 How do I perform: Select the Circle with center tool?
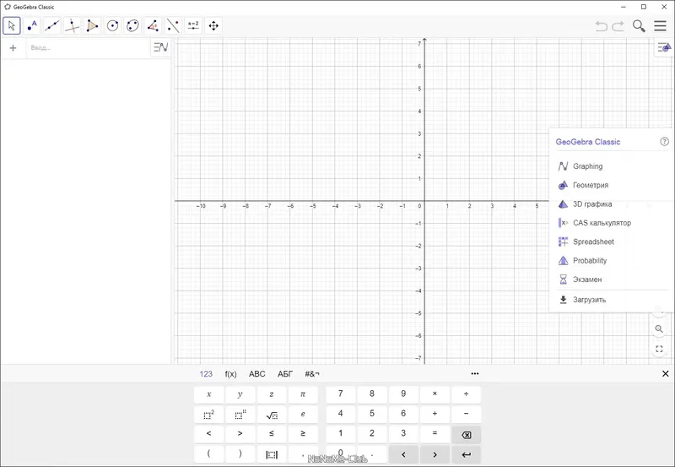pyautogui.click(x=112, y=26)
